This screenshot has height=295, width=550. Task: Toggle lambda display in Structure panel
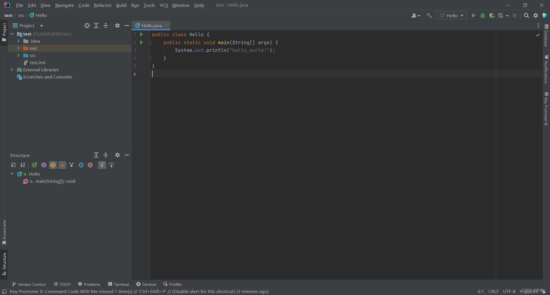pos(90,165)
